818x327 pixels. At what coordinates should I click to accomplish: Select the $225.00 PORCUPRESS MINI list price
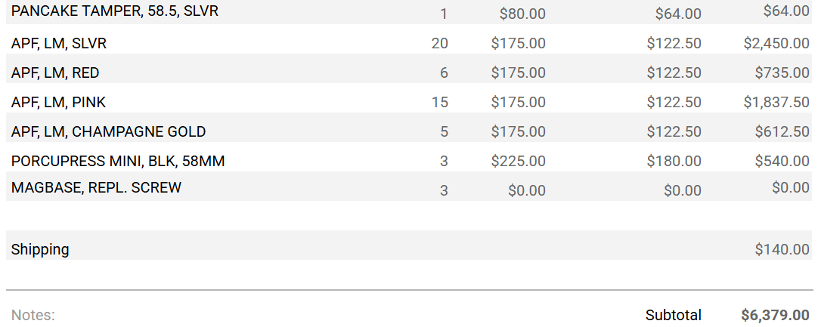518,161
